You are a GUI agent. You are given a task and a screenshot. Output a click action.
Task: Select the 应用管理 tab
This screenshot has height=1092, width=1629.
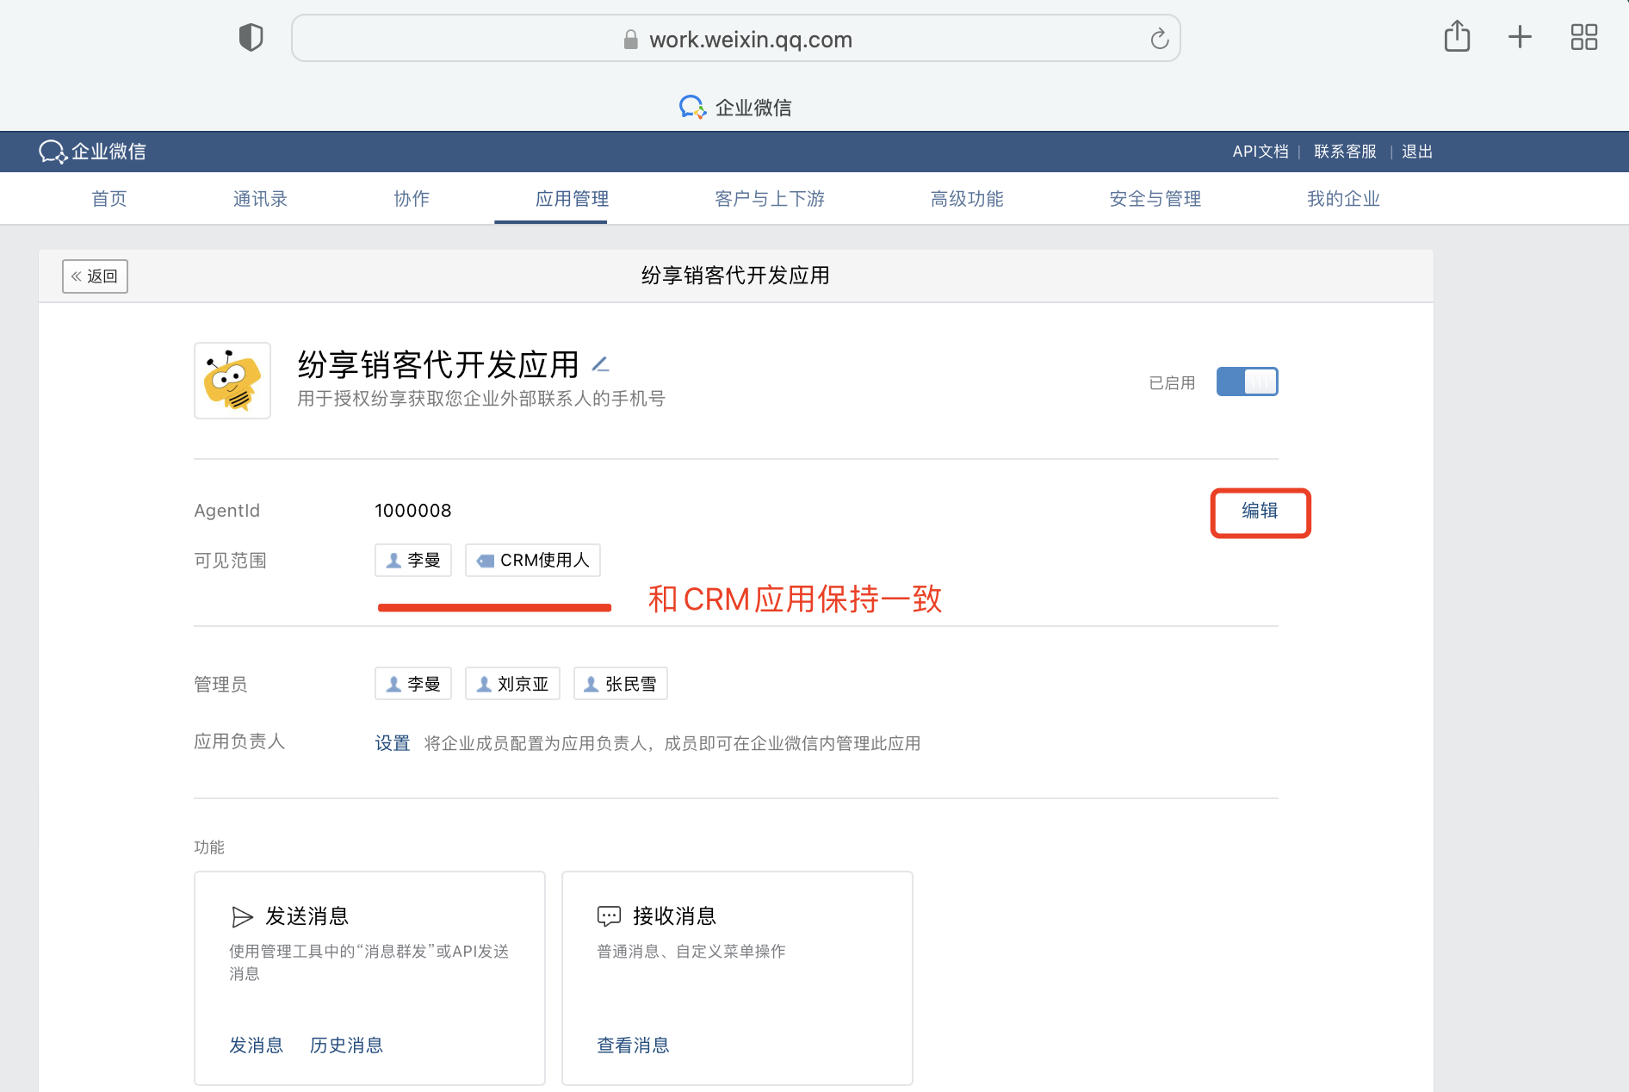click(572, 199)
